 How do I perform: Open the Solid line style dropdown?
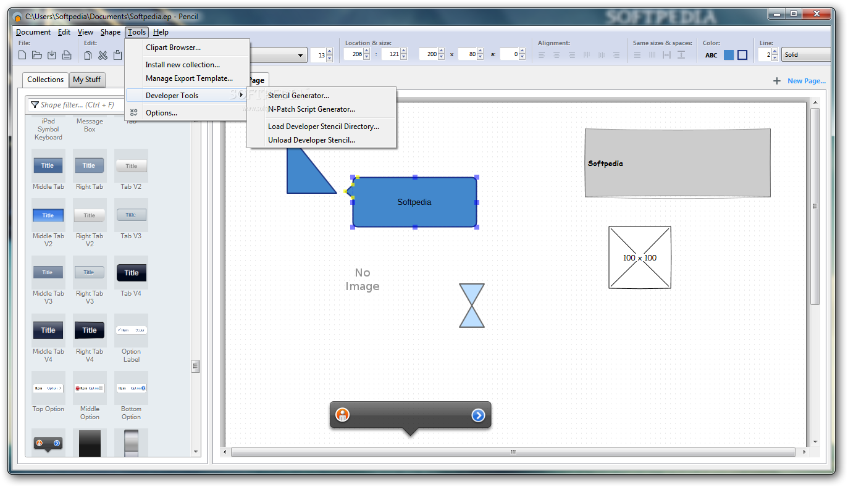pyautogui.click(x=807, y=55)
